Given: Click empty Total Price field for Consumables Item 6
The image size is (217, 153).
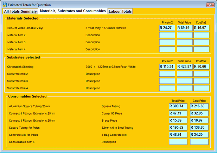Looking at the screenshot, I should coord(178,142).
